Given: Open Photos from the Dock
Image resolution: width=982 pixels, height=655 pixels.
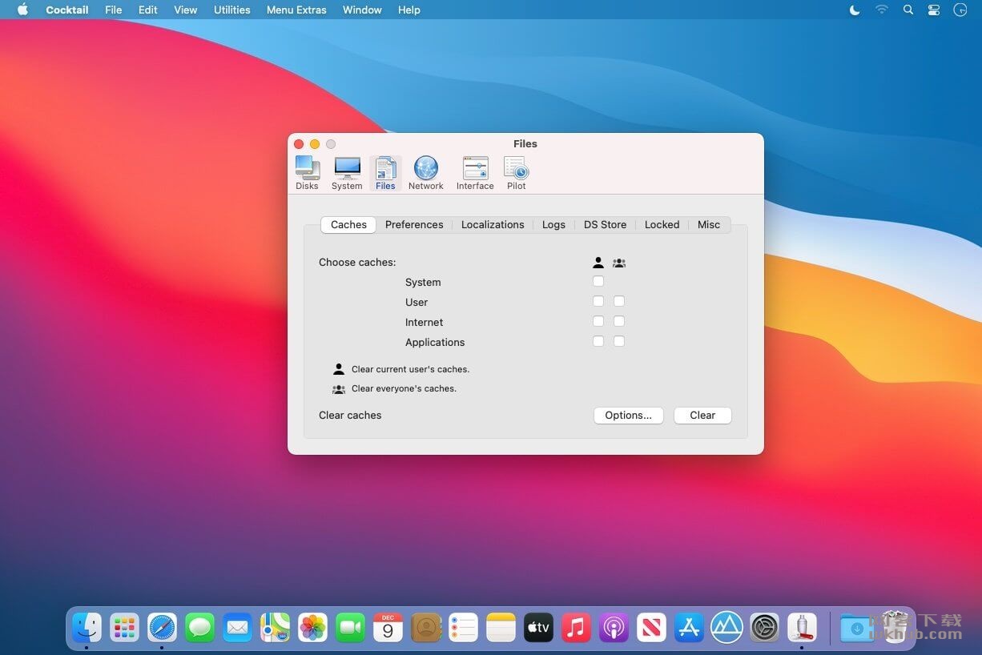Looking at the screenshot, I should [312, 628].
